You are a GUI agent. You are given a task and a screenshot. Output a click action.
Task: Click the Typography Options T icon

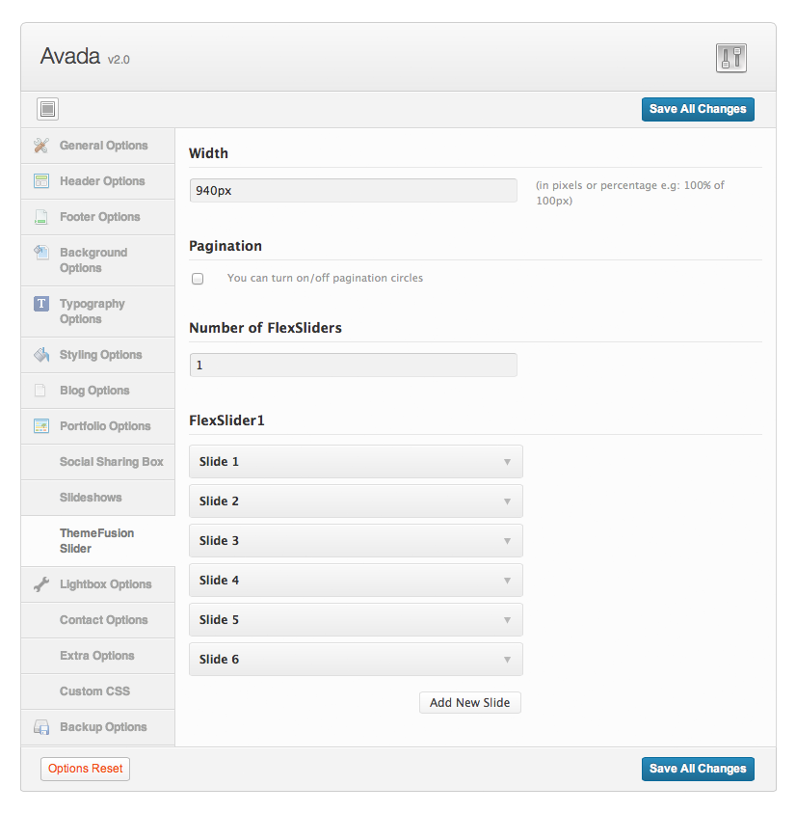coord(41,304)
